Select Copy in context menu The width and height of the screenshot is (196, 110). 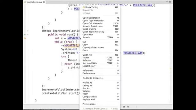tap(100, 45)
